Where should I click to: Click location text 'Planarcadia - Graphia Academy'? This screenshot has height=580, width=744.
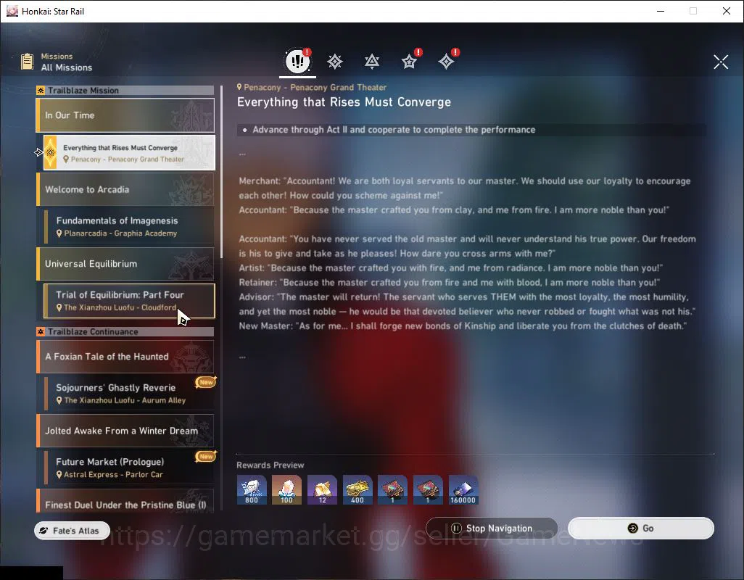(x=120, y=233)
